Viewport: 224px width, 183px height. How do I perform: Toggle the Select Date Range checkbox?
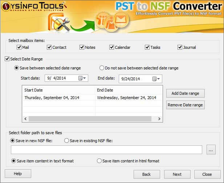[x=7, y=59]
